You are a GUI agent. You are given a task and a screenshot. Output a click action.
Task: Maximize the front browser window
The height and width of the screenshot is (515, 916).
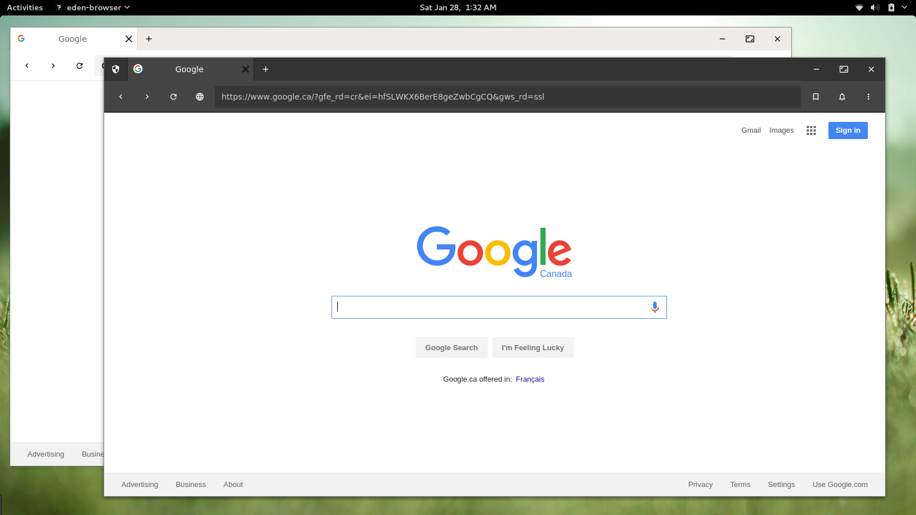[844, 69]
